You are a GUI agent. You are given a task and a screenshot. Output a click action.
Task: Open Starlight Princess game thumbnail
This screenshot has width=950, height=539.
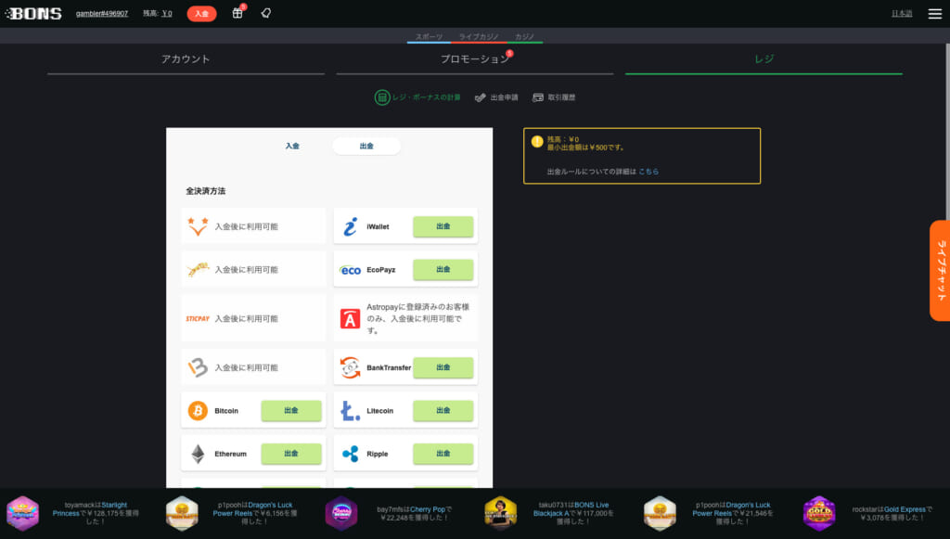[22, 513]
